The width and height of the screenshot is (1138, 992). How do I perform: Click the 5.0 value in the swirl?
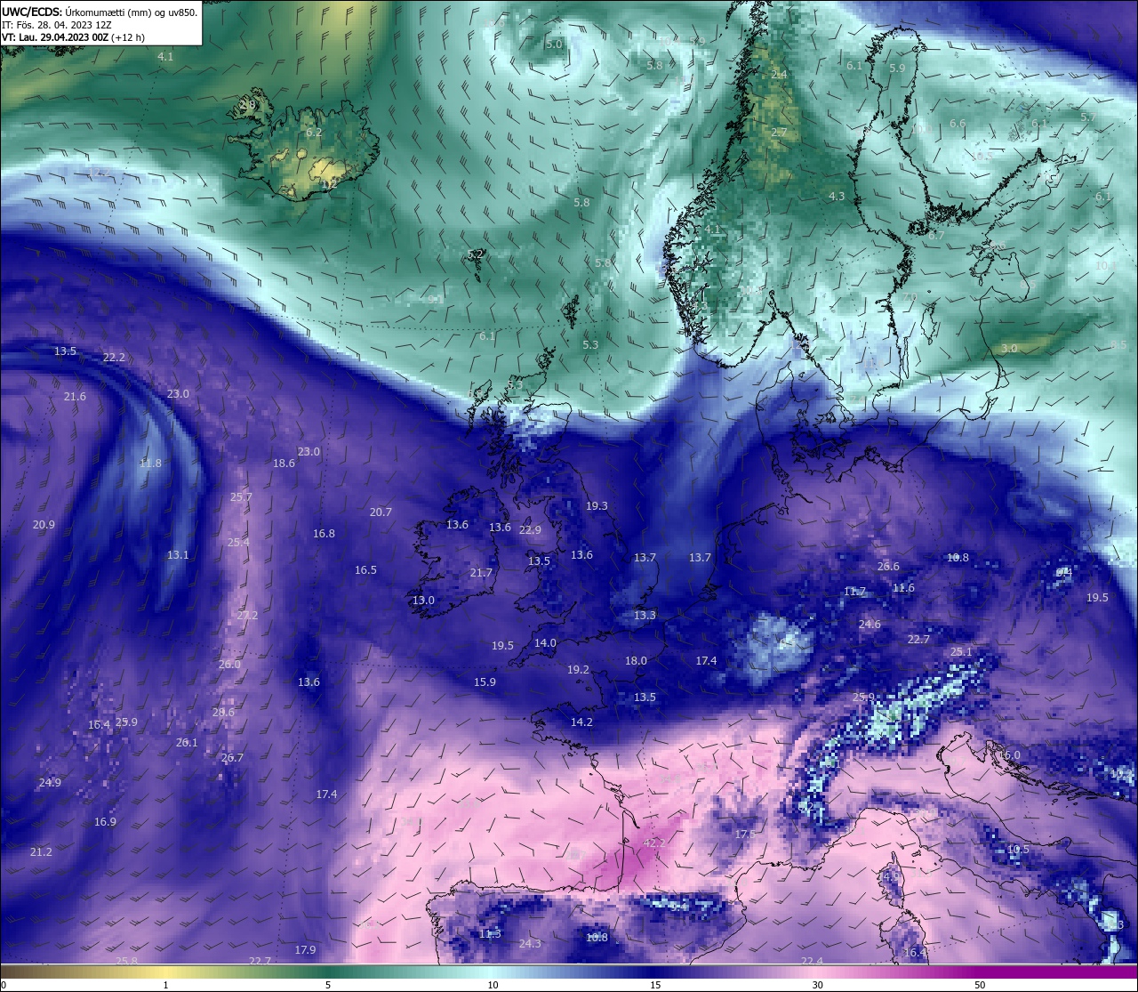[x=554, y=44]
